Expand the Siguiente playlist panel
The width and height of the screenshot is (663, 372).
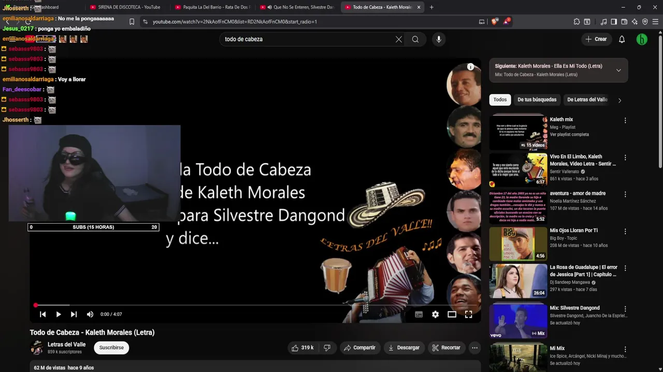coord(618,70)
